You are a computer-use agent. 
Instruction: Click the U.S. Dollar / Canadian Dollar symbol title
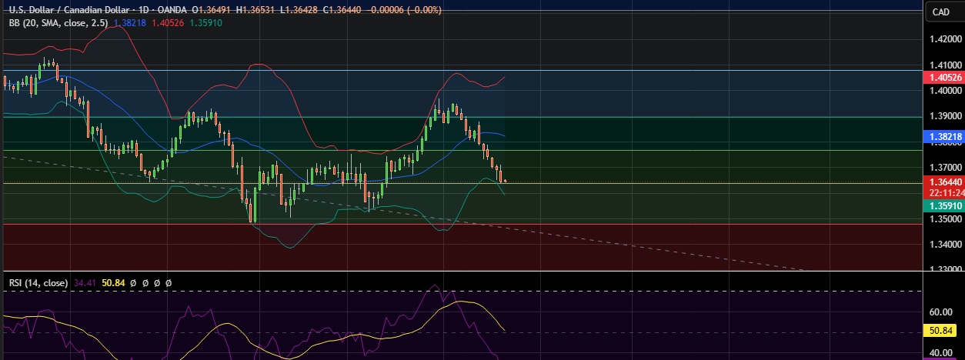pos(72,11)
